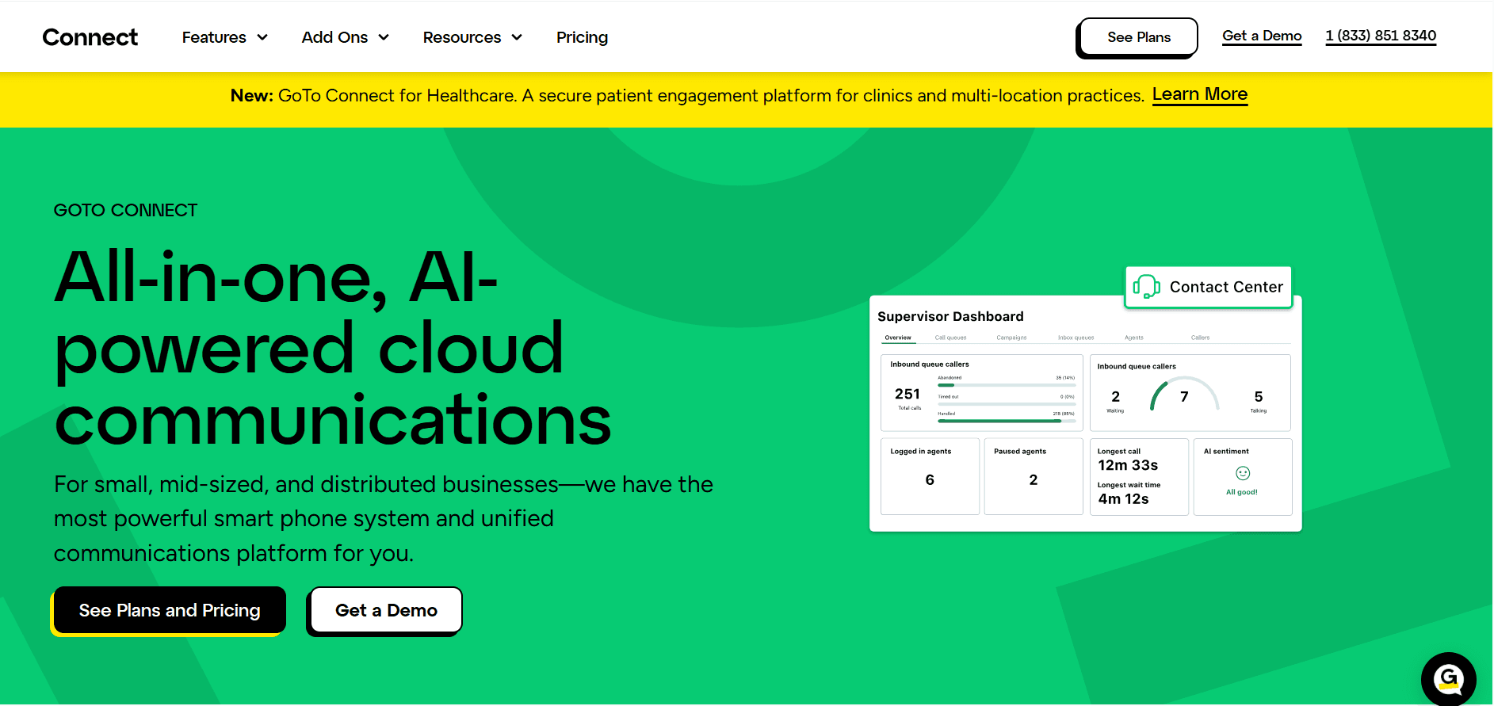Image resolution: width=1494 pixels, height=706 pixels.
Task: Click the All-in-one AI-powered cloud communications headline
Action: click(333, 349)
